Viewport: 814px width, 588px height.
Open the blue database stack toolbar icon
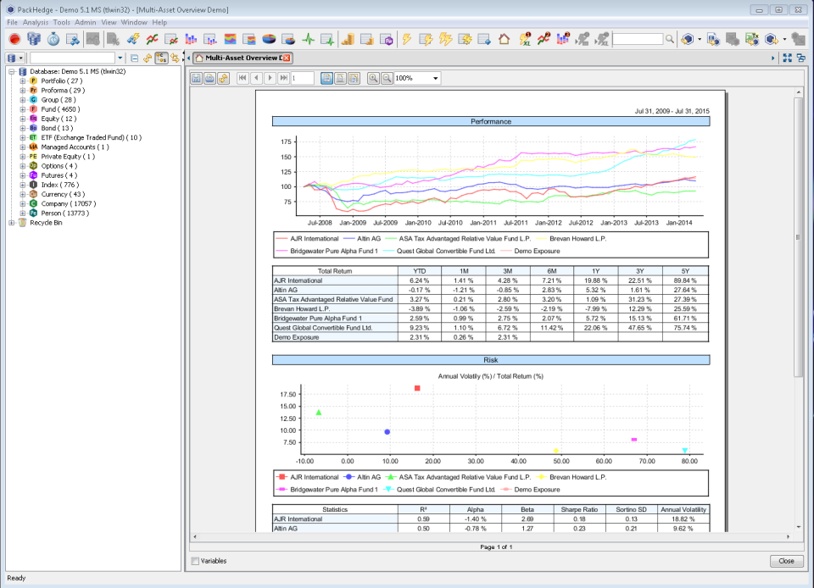point(34,39)
